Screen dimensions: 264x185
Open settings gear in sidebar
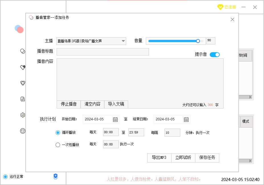(x=23, y=115)
